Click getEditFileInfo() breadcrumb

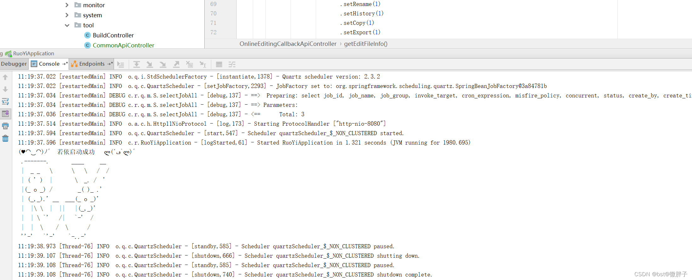tap(366, 44)
